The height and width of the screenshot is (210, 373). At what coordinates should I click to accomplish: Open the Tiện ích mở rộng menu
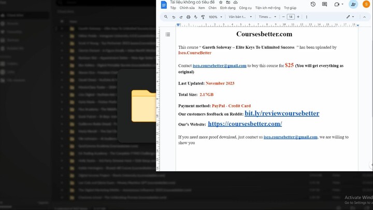[x=268, y=8]
